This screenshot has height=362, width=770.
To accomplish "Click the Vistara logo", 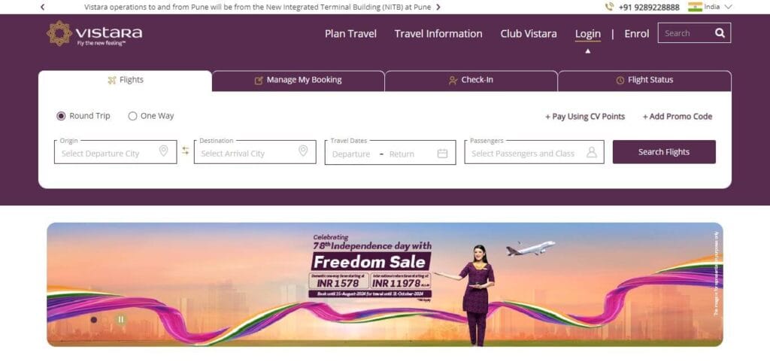I will [x=94, y=33].
